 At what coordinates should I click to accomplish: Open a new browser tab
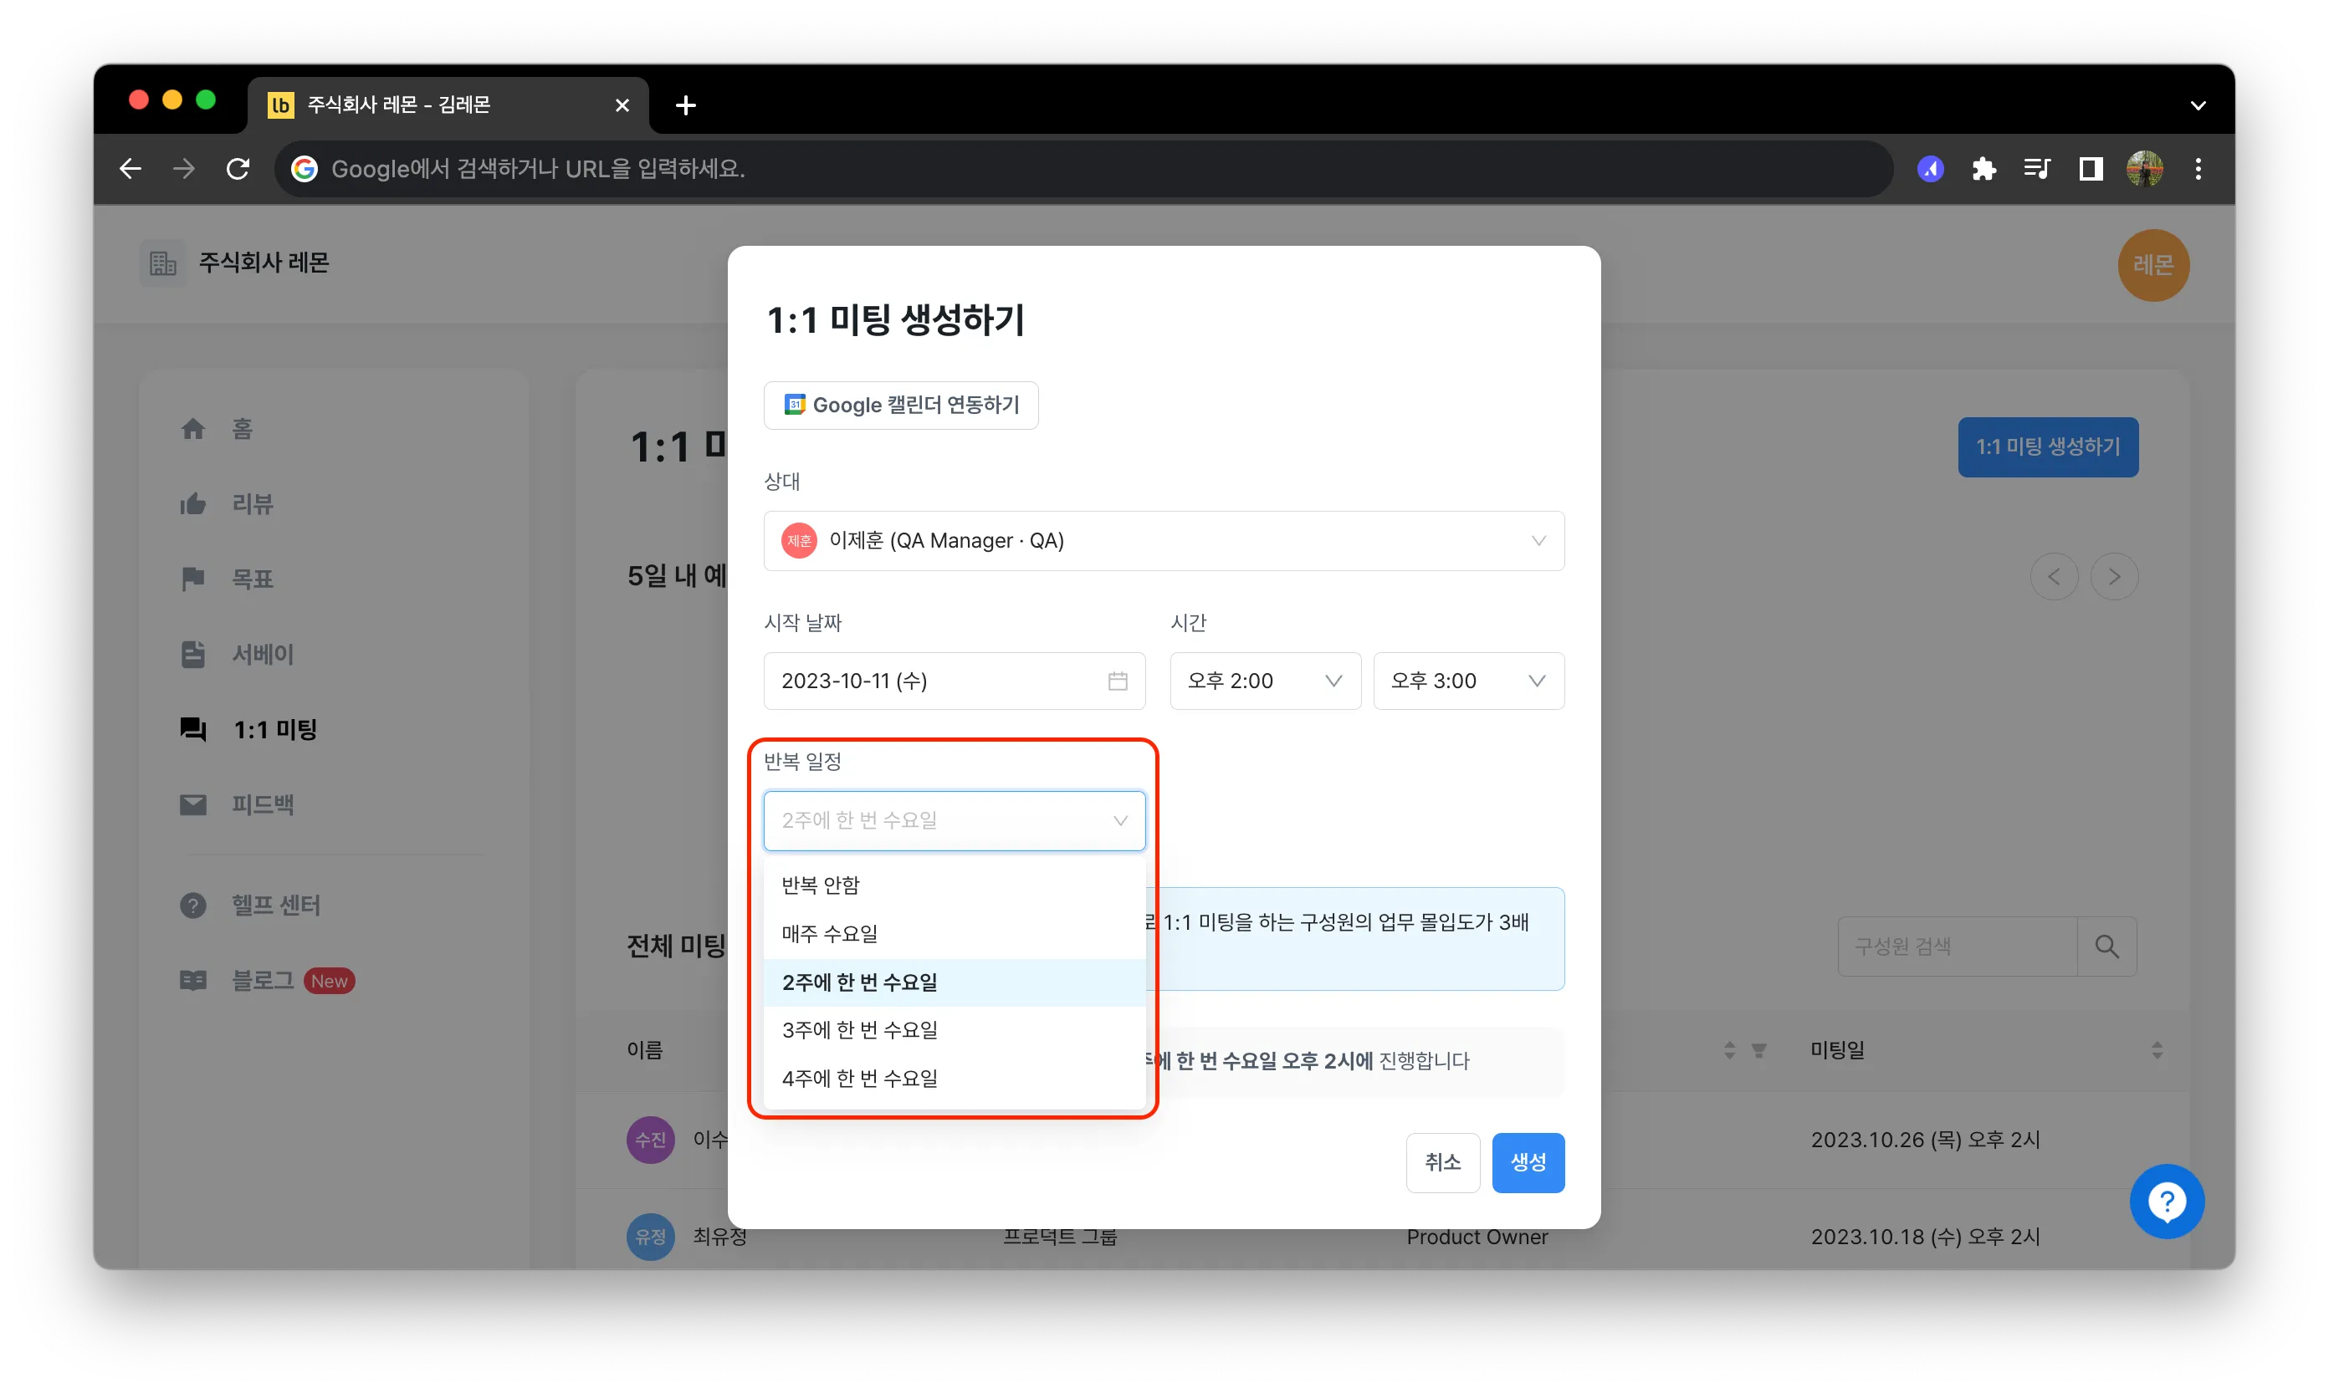(685, 105)
